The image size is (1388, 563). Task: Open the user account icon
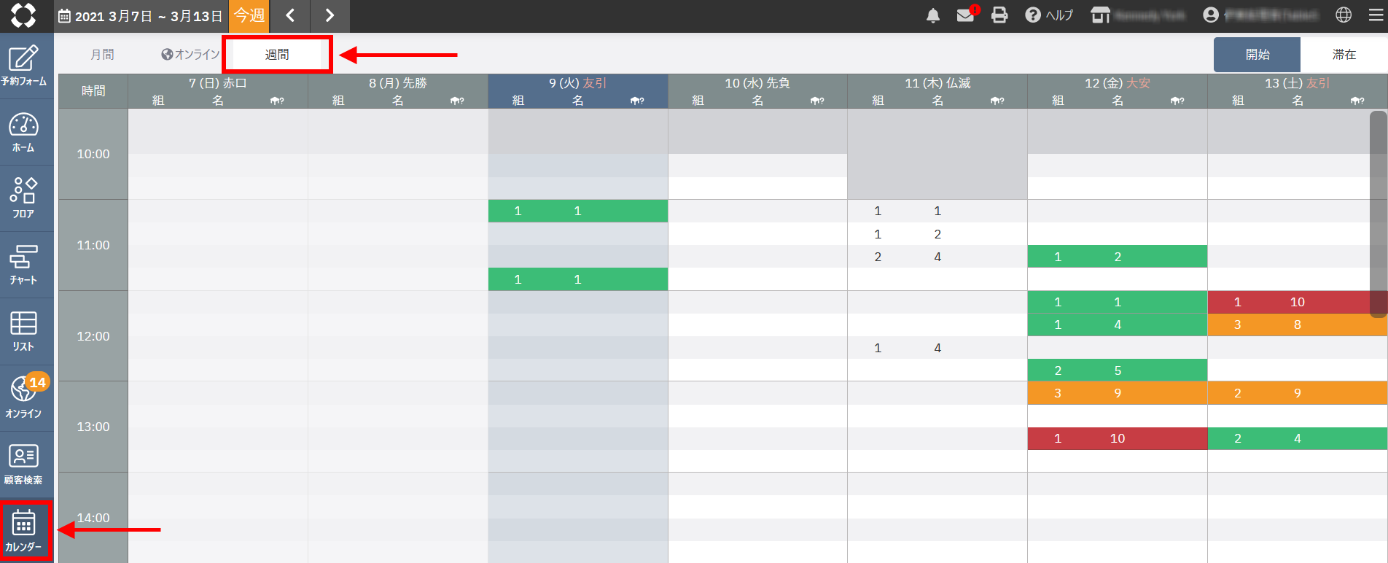coord(1211,15)
